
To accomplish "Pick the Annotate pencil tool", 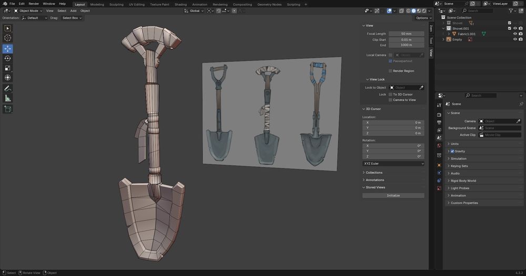I will (x=8, y=88).
